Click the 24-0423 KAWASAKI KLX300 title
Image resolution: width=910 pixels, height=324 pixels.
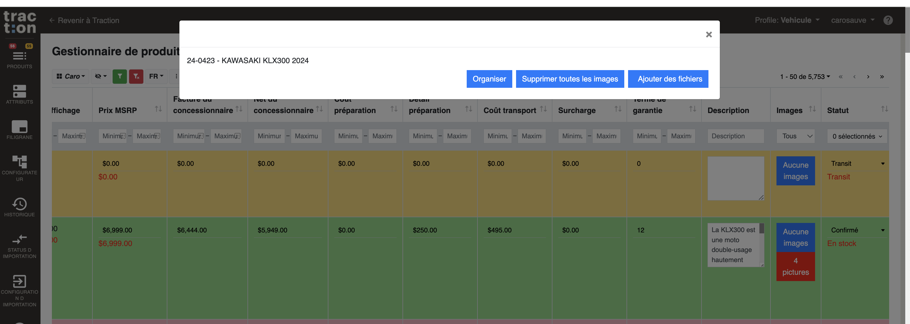pos(247,61)
